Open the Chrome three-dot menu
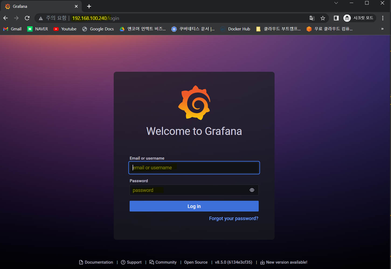 coord(383,18)
